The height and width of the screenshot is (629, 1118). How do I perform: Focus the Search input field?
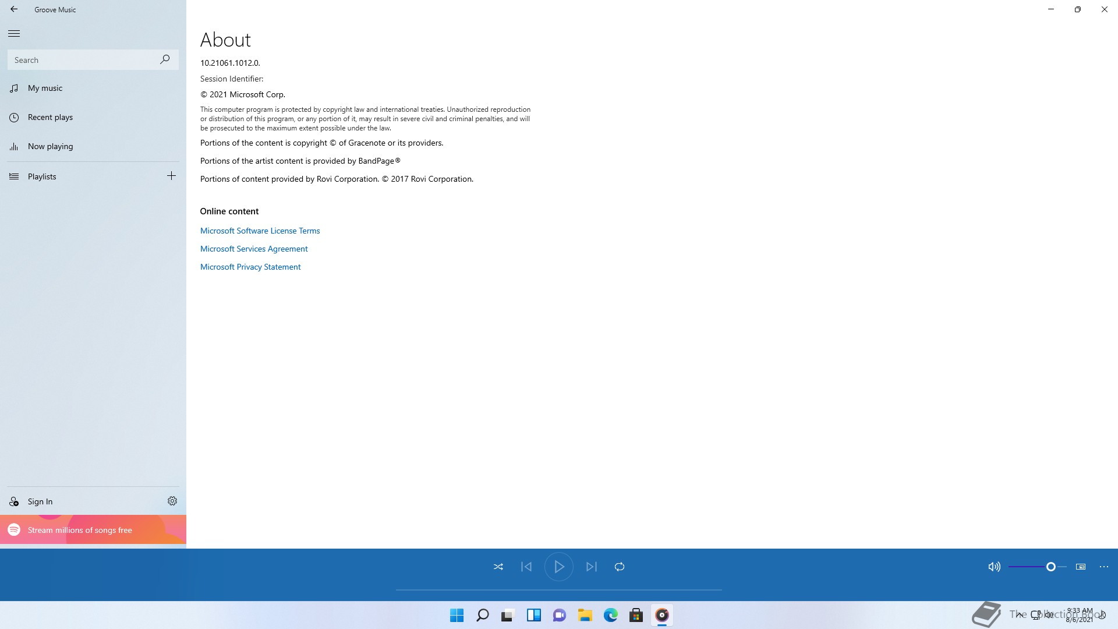(93, 59)
